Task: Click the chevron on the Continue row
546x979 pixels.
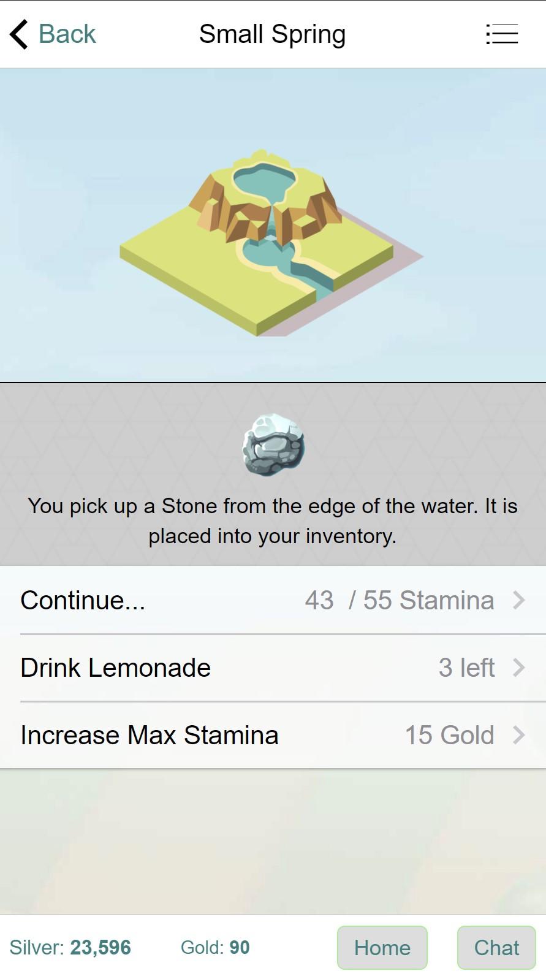Action: click(x=518, y=600)
